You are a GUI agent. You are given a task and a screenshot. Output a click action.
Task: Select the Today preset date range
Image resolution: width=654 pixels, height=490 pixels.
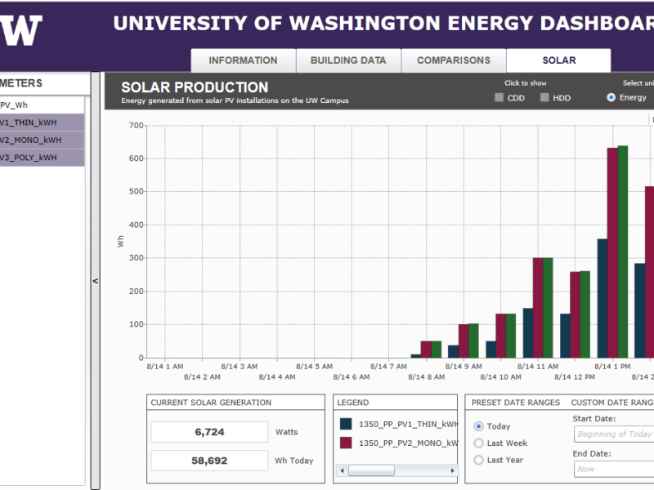pos(479,426)
